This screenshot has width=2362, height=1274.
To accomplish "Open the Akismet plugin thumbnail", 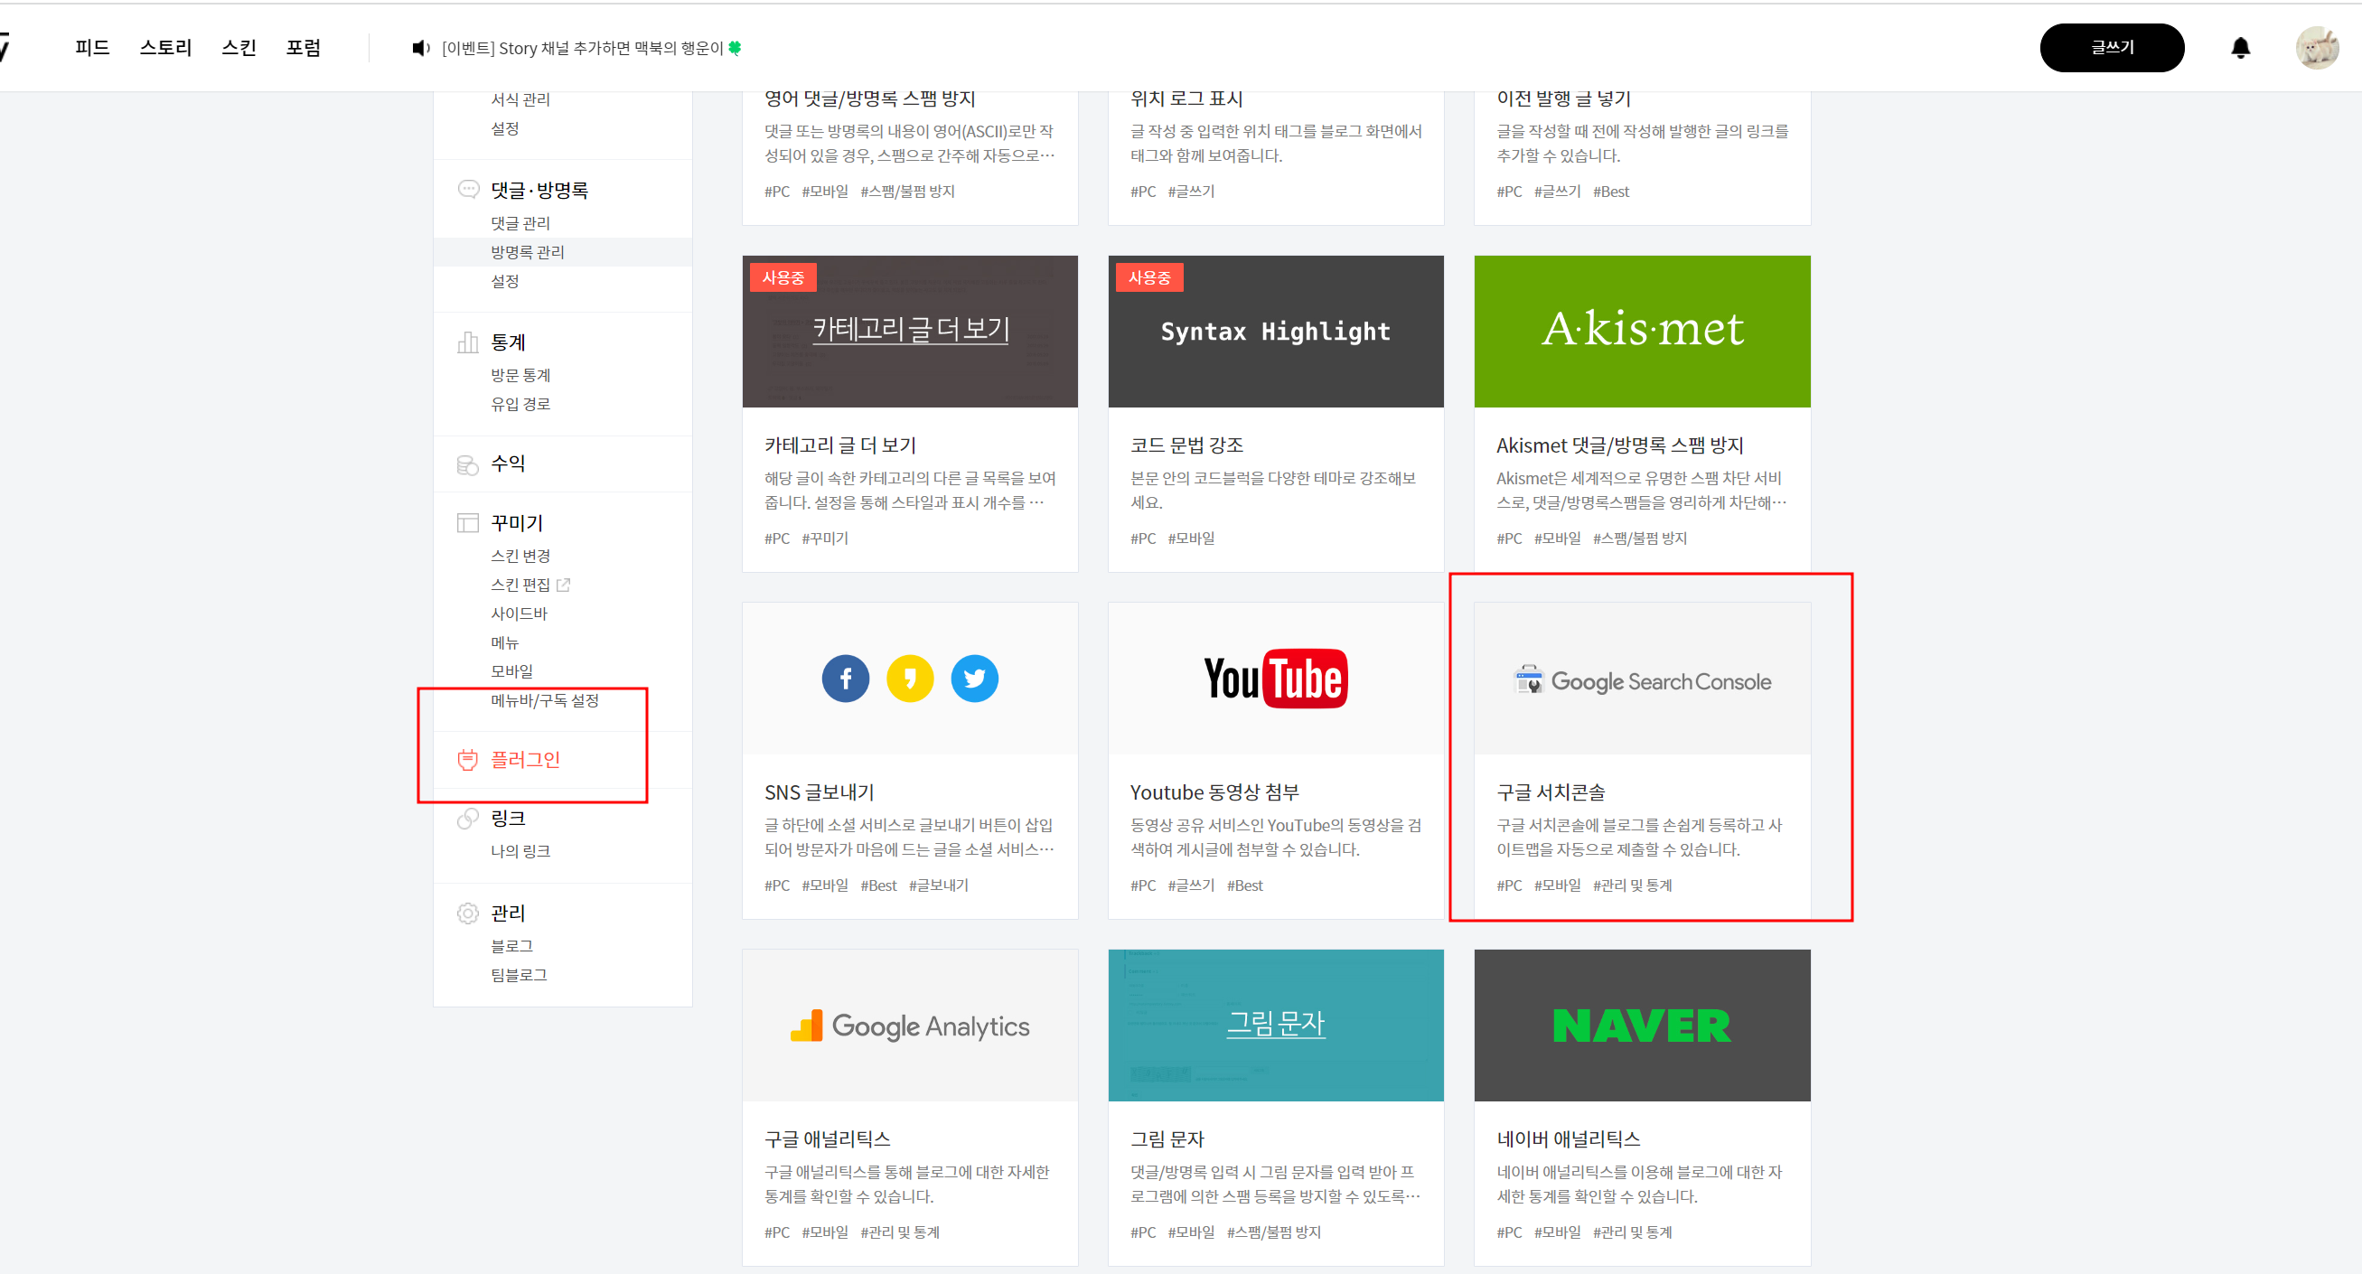I will click(1641, 331).
